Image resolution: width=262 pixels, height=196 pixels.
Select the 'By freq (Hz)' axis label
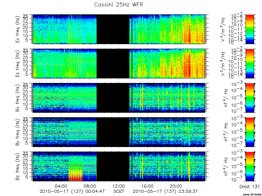pyautogui.click(x=18, y=132)
